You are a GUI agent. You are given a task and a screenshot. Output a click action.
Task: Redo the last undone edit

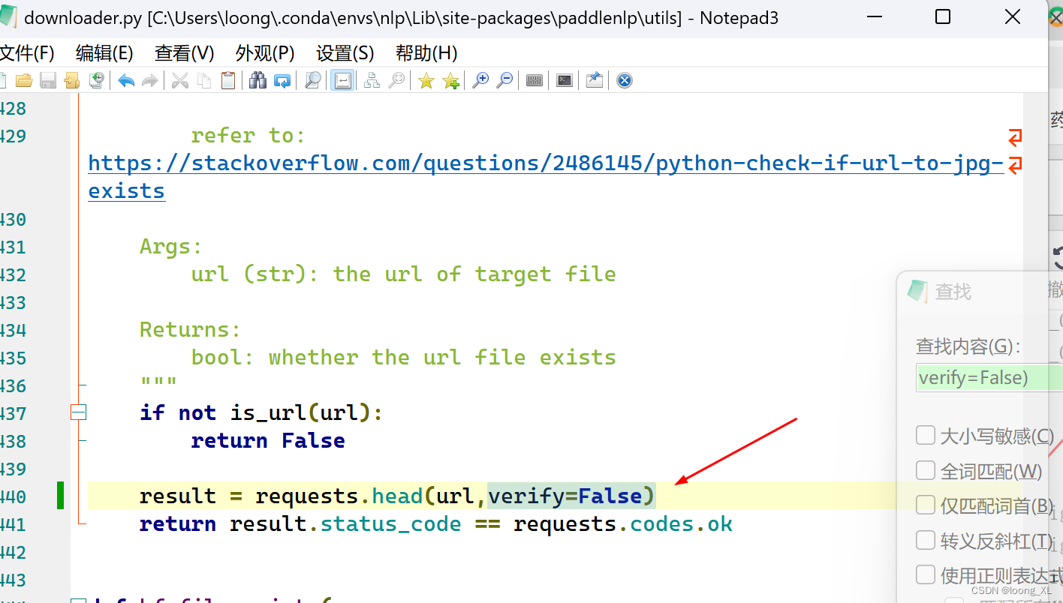pos(150,80)
